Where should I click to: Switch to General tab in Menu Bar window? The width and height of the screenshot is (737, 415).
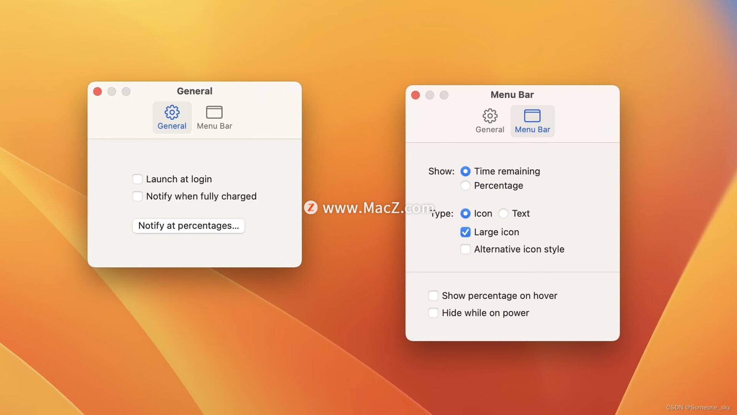point(489,120)
